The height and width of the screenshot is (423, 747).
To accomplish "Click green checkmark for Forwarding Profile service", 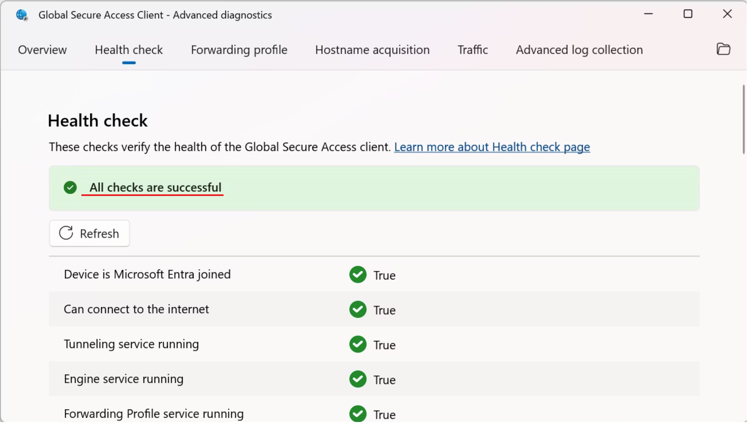I will [x=358, y=414].
